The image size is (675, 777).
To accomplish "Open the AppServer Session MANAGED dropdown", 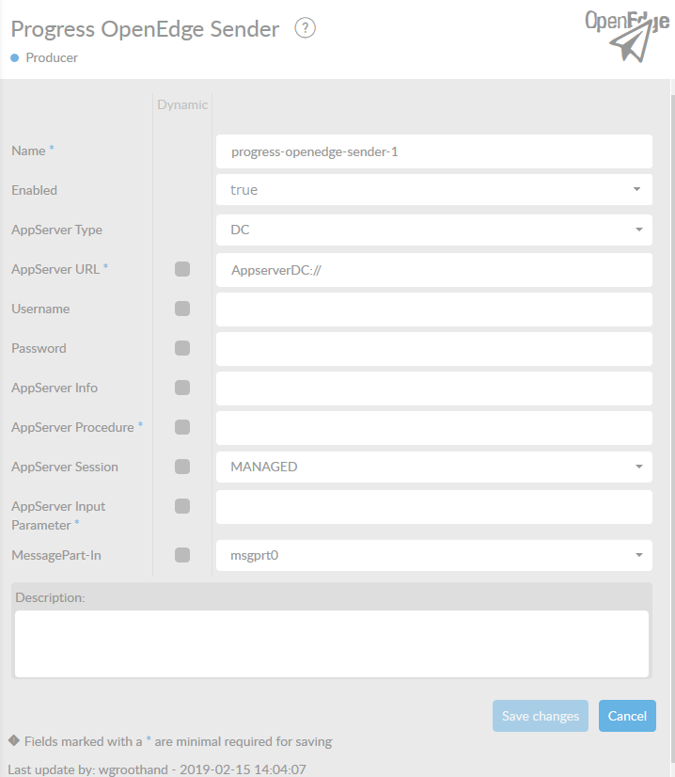I will (433, 467).
